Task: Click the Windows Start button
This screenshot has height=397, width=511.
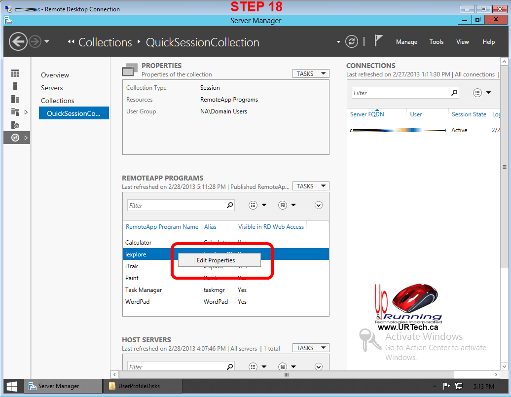Action: [12, 386]
